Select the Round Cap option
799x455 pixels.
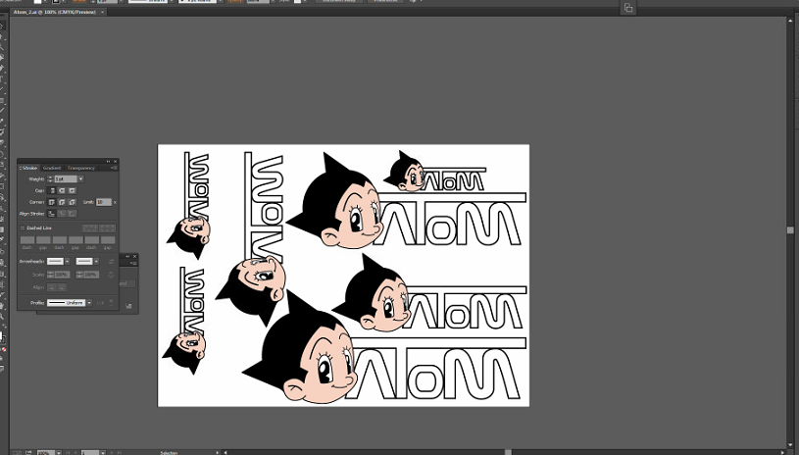pos(62,190)
